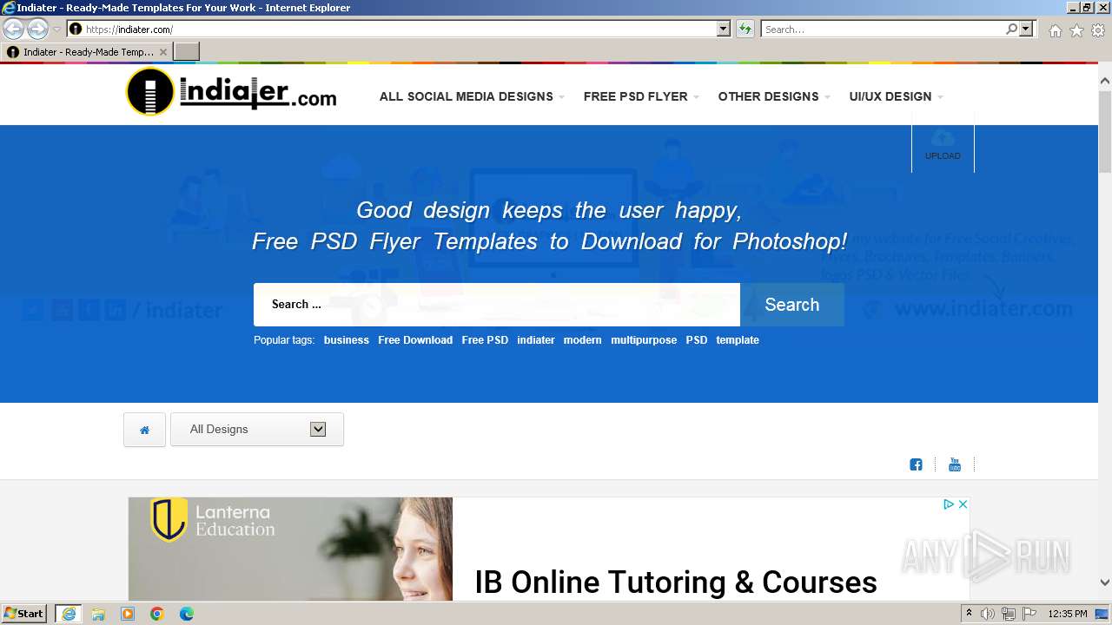Open the Favorites star icon
The height and width of the screenshot is (625, 1112).
[x=1076, y=30]
